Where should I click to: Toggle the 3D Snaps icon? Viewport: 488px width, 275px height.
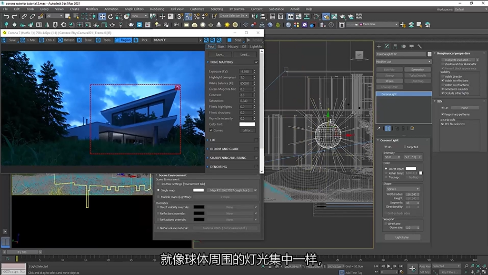180,16
